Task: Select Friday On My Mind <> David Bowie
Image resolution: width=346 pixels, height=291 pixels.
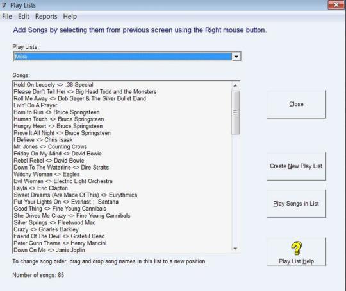Action: click(122, 154)
